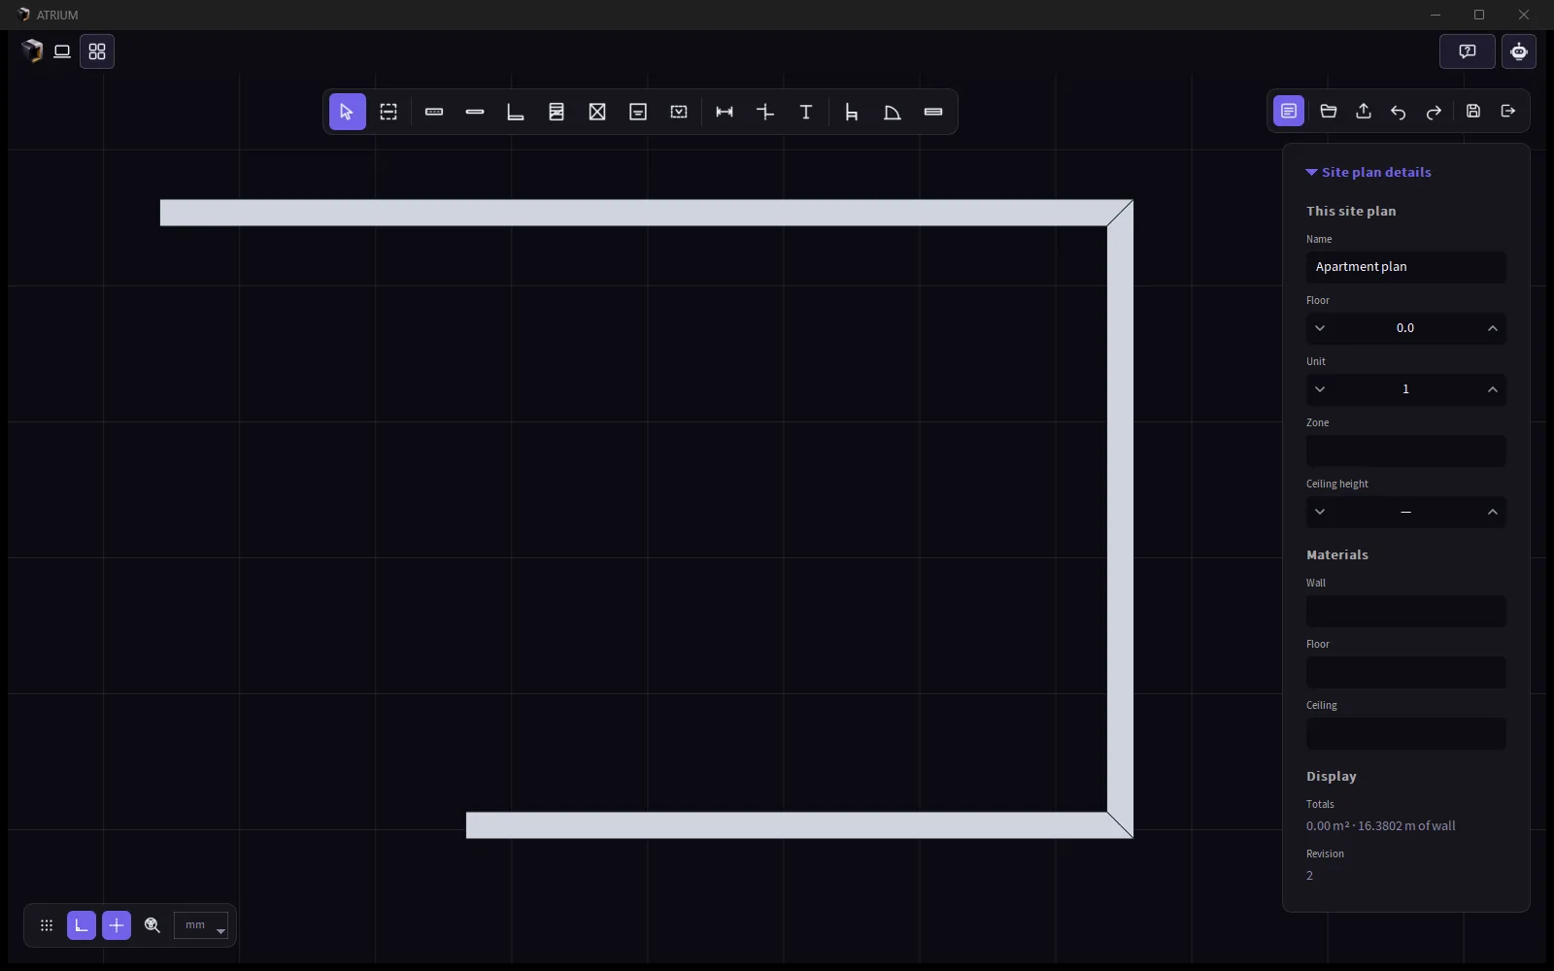Save the site plan
1554x971 pixels.
[1473, 111]
